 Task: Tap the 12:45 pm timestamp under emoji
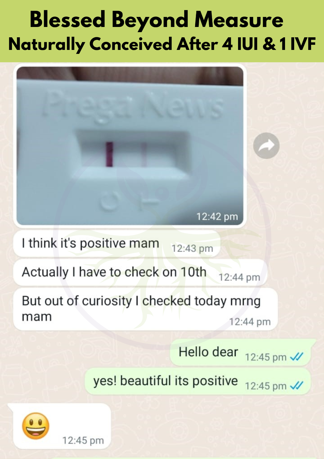pos(83,440)
